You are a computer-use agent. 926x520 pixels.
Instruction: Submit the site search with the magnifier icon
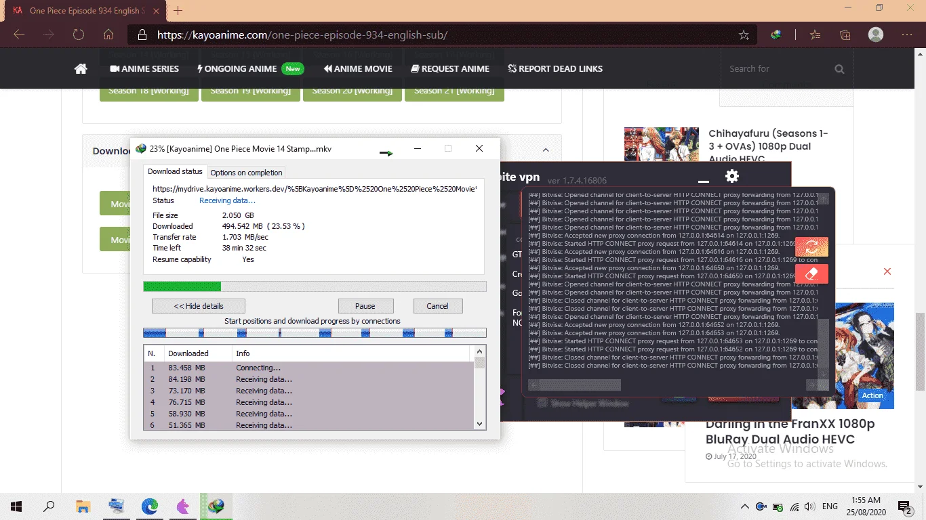click(839, 69)
